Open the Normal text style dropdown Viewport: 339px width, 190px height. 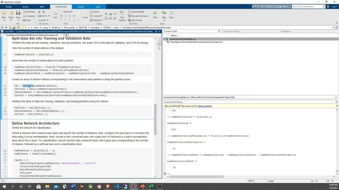click(67, 12)
